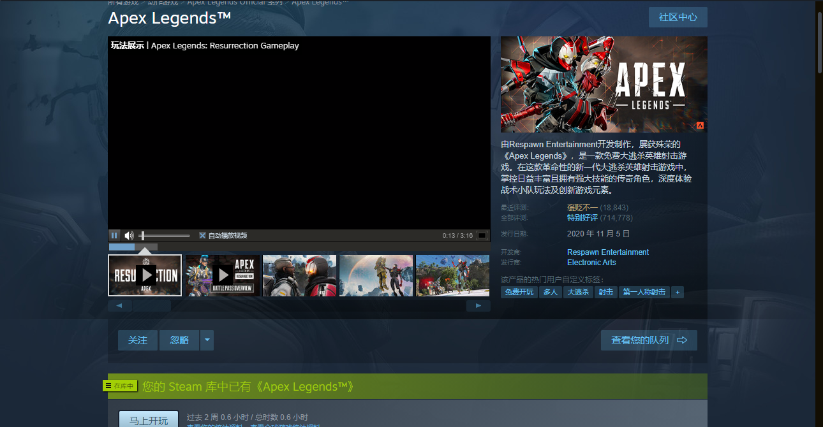The height and width of the screenshot is (427, 823).
Task: Click the thumbnail strip scroll handle
Action: coord(152,306)
